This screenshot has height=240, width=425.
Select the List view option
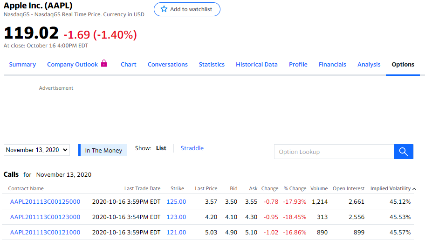(161, 148)
